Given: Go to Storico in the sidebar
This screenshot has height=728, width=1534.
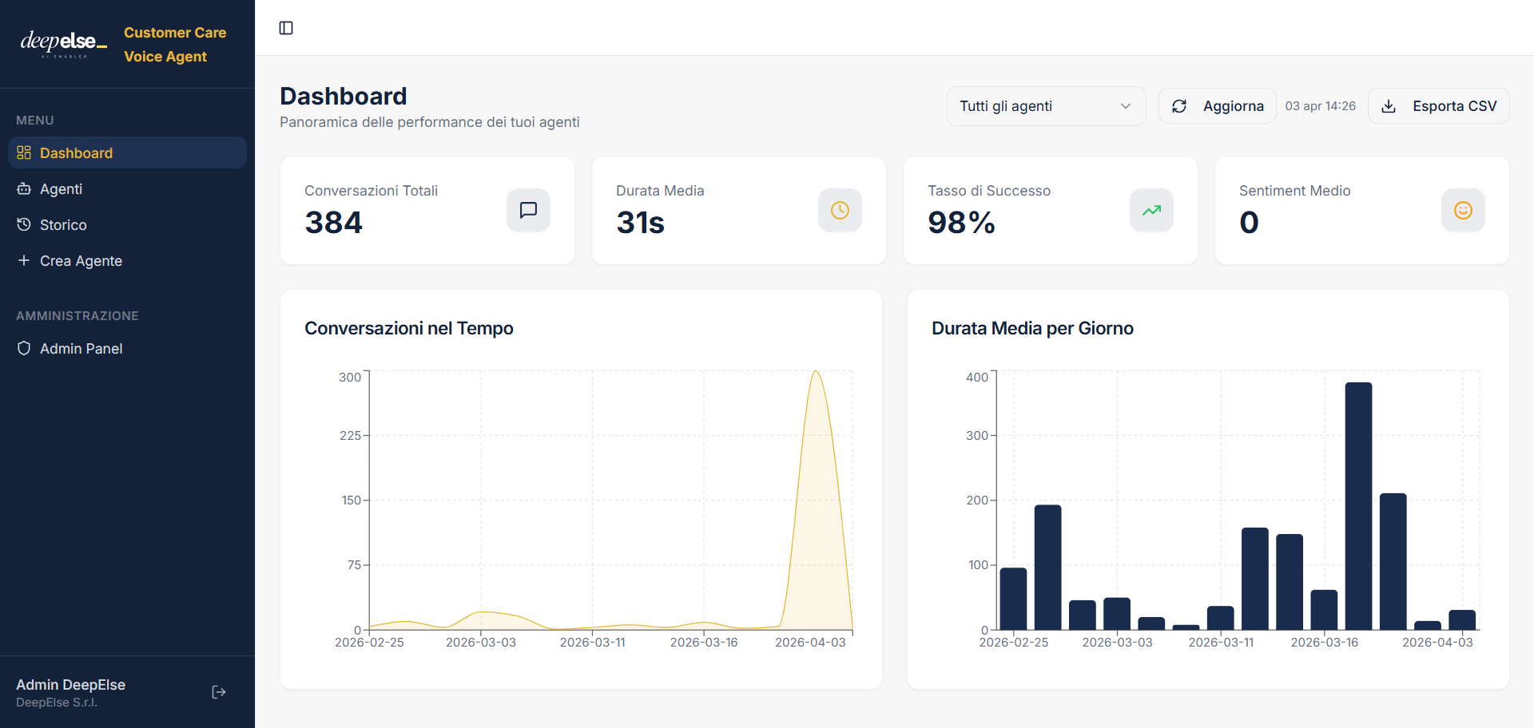Looking at the screenshot, I should tap(62, 224).
